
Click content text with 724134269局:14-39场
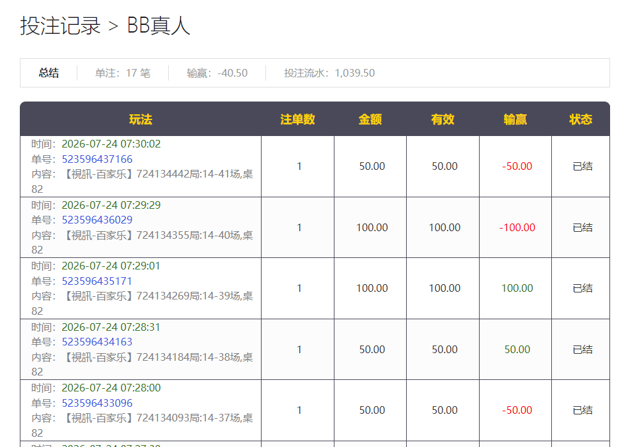pos(142,303)
